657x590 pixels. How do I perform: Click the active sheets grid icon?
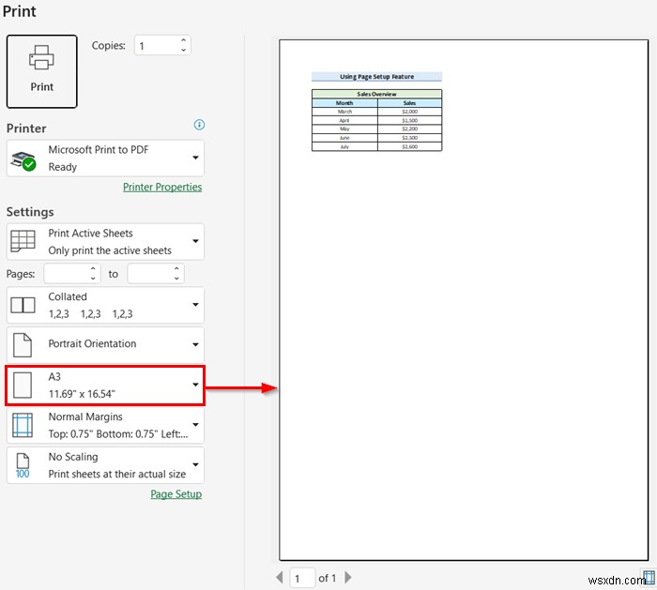[x=23, y=241]
